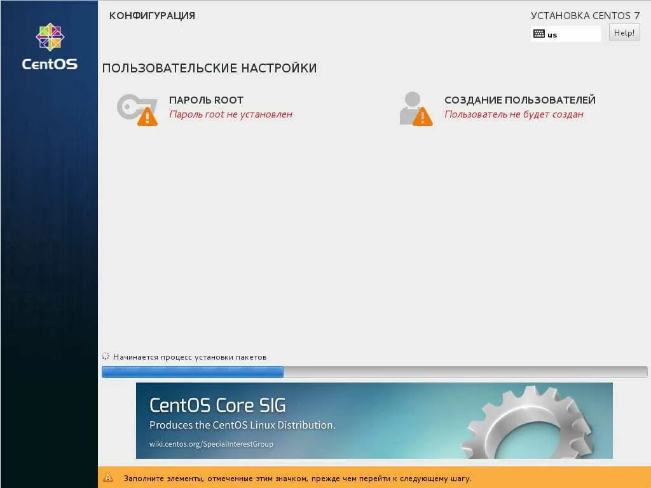Viewport: 651px width, 488px height.
Task: Click 'Пользователь не будет создан' text
Action: point(514,114)
